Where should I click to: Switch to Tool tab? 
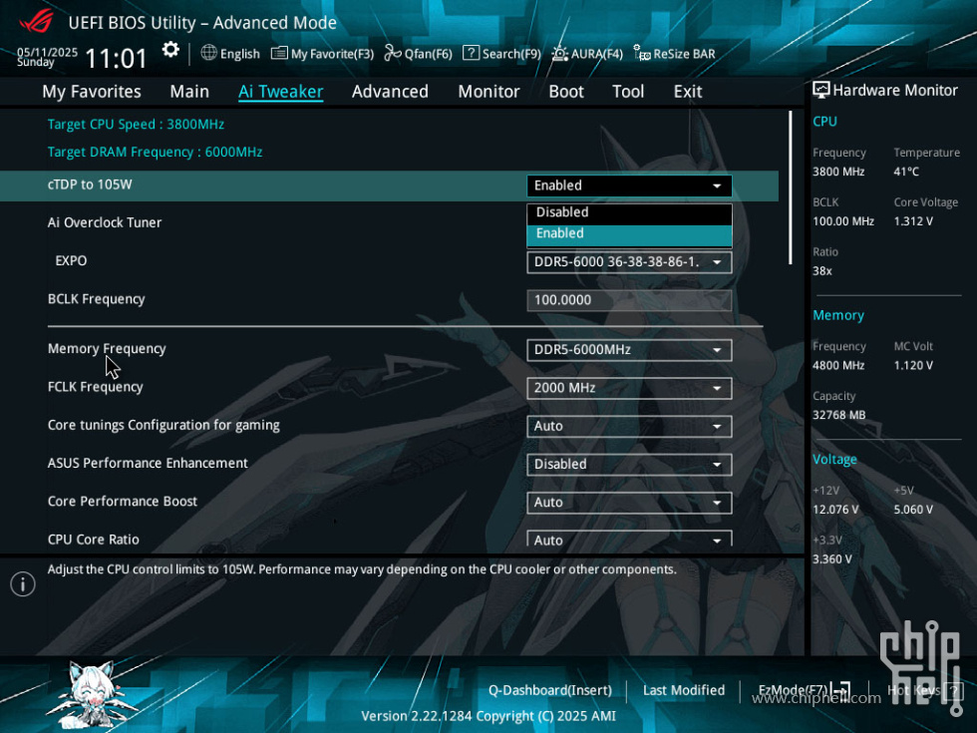click(628, 92)
